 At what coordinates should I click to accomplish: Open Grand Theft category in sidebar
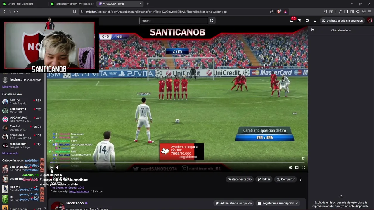tap(22, 179)
